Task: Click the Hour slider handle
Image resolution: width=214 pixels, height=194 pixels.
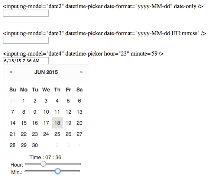Action: 43,164
